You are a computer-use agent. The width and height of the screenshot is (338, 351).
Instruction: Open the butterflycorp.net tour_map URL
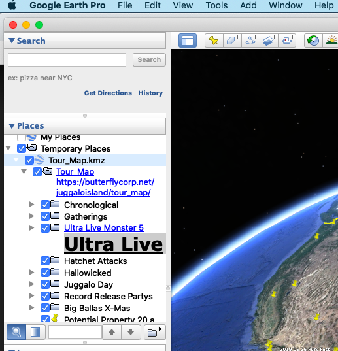pos(105,187)
